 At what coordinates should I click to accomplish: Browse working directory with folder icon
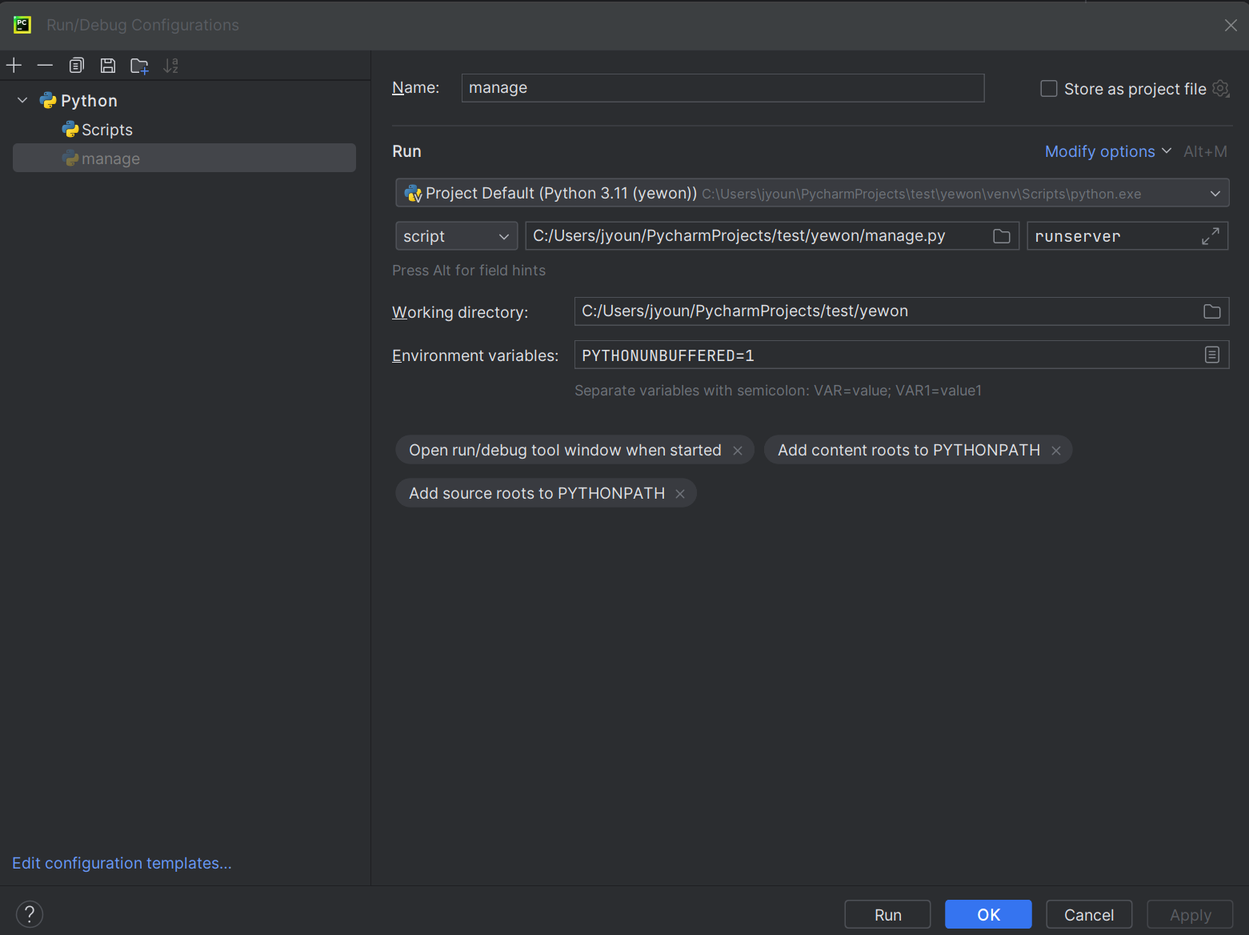(1211, 311)
